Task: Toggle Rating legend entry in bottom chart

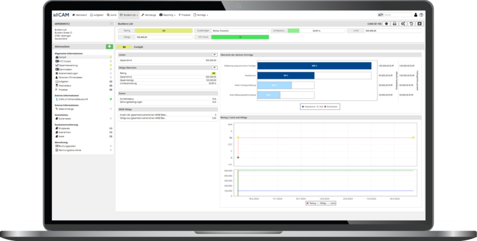Action: click(311, 203)
